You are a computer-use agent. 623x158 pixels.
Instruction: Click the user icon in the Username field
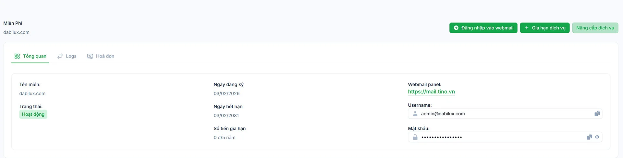tap(415, 114)
